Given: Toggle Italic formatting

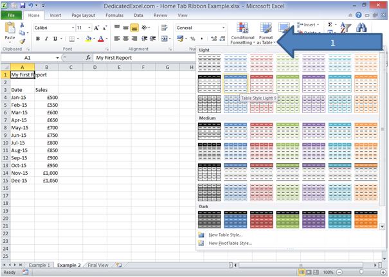Looking at the screenshot, I should pos(46,39).
